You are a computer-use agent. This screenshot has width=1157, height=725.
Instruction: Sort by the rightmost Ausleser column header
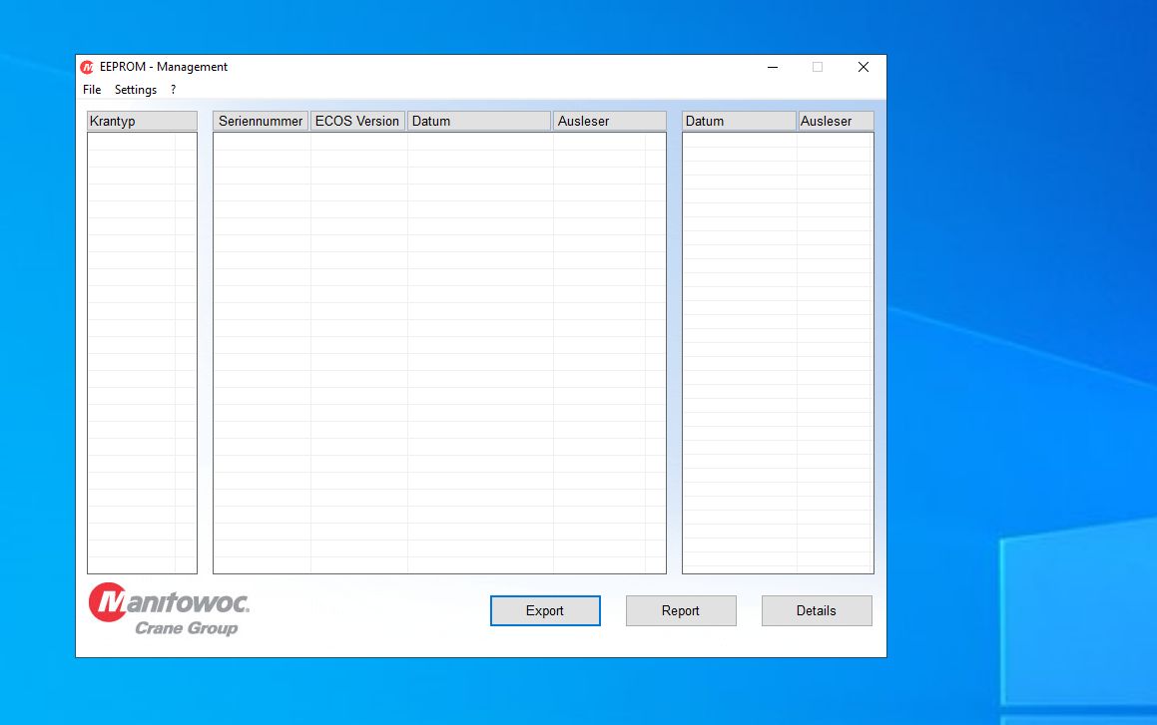835,120
